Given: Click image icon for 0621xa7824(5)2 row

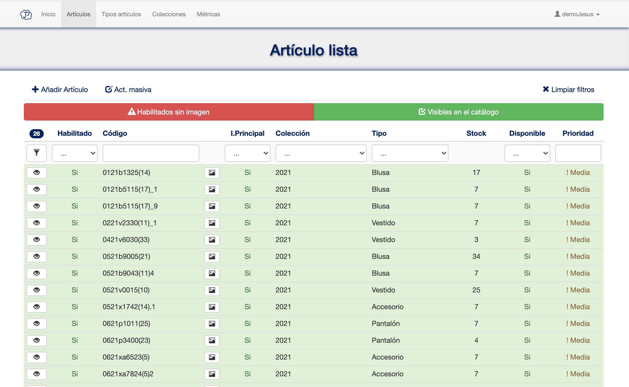Looking at the screenshot, I should pos(212,374).
